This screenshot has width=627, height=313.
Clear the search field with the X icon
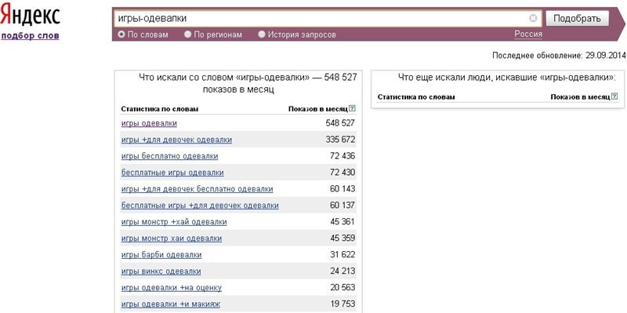(x=533, y=18)
